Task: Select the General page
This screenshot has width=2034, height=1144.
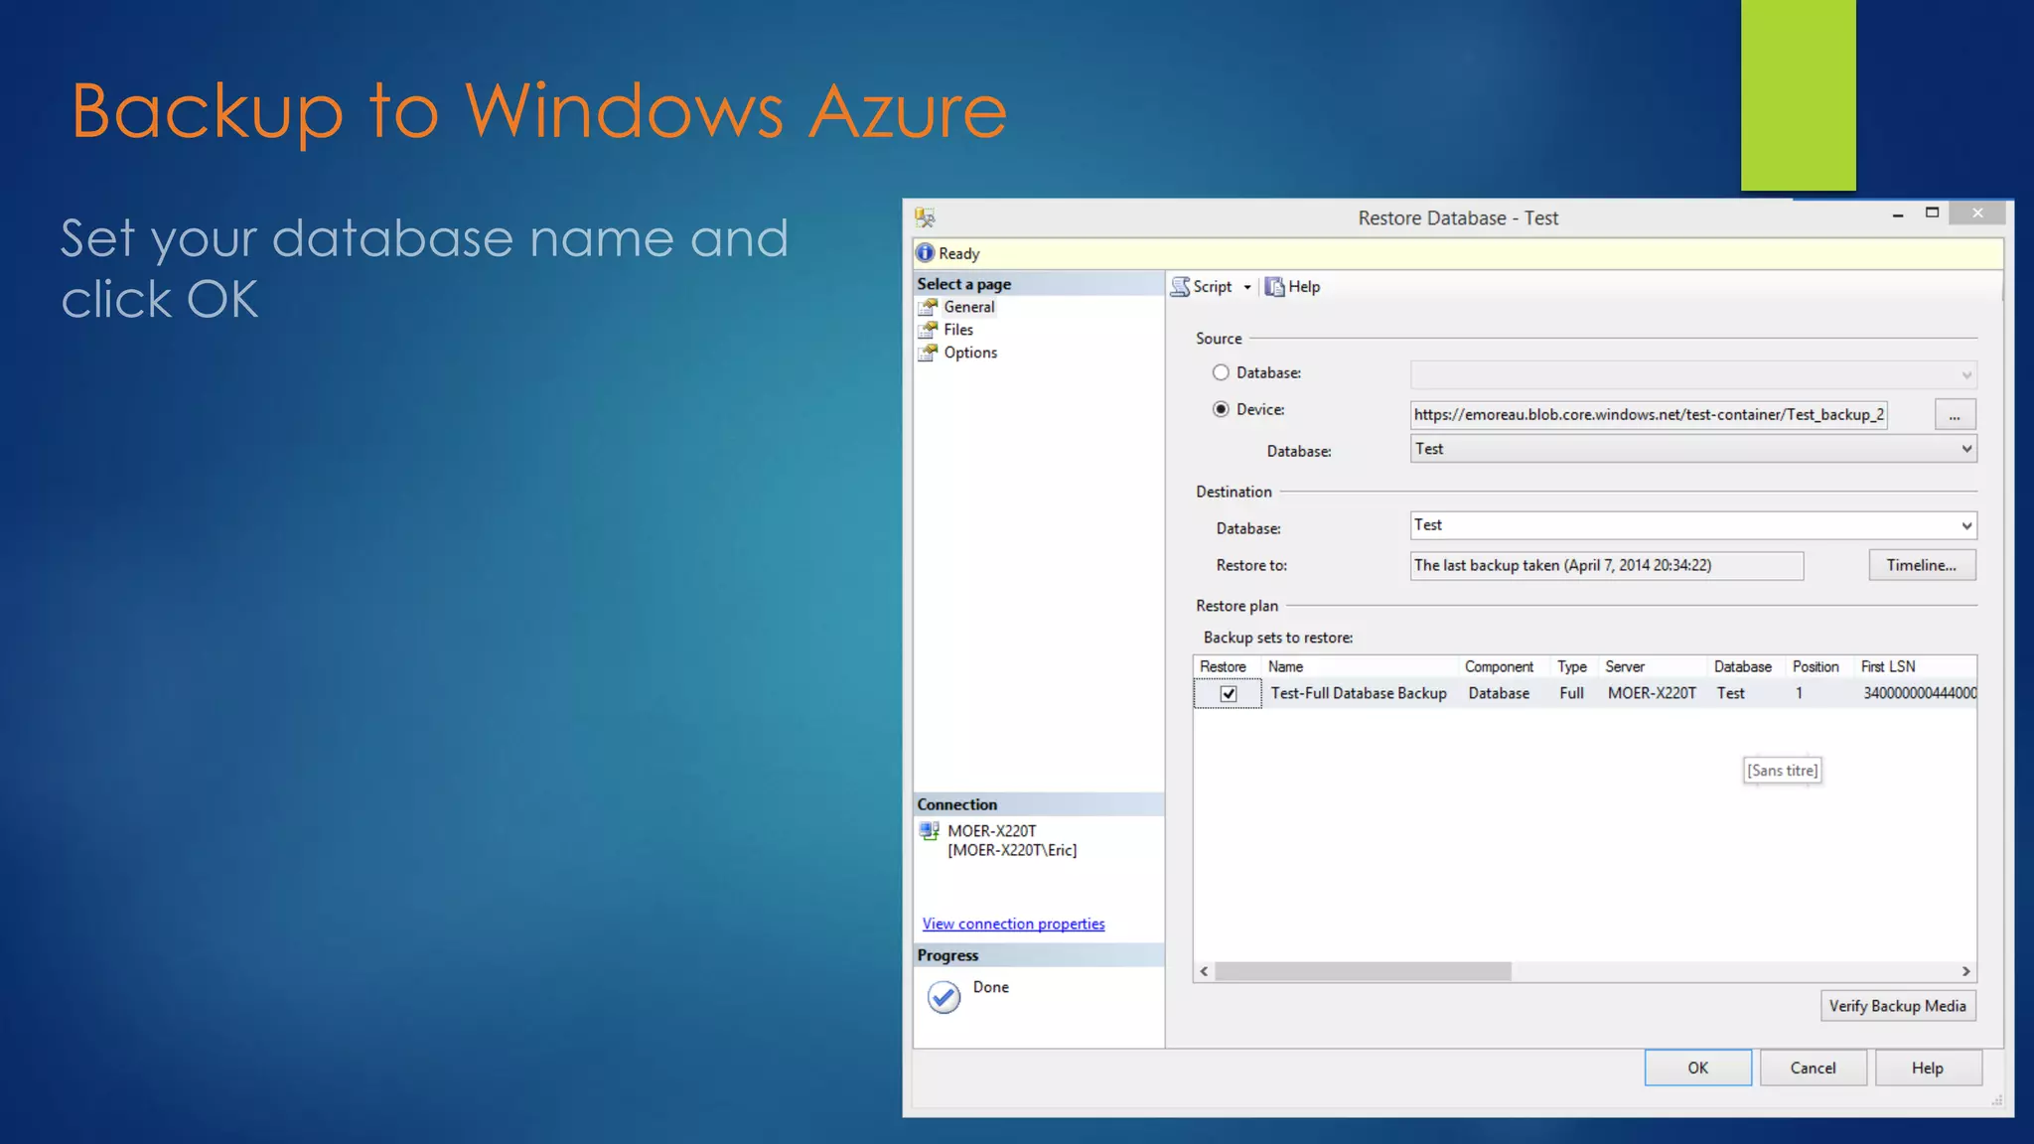Action: (x=968, y=307)
